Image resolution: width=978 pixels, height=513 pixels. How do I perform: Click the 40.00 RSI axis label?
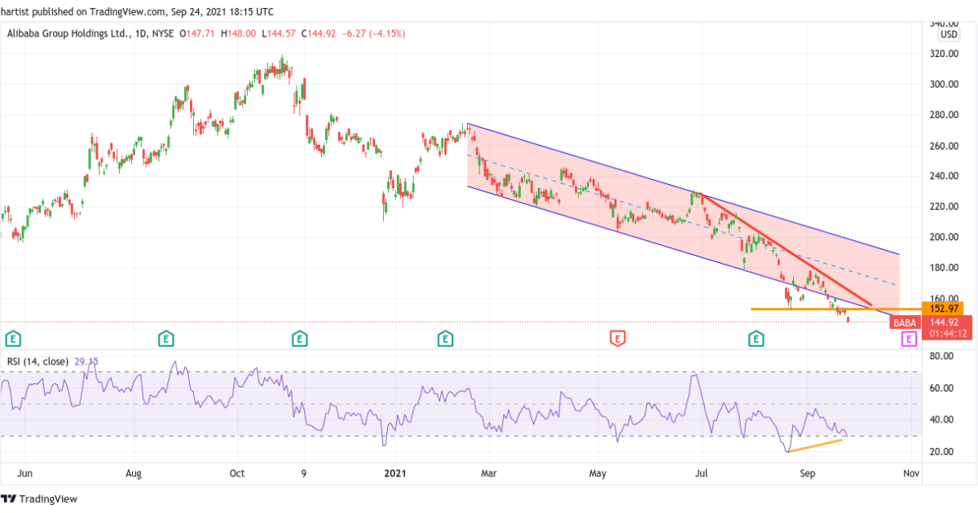(943, 420)
